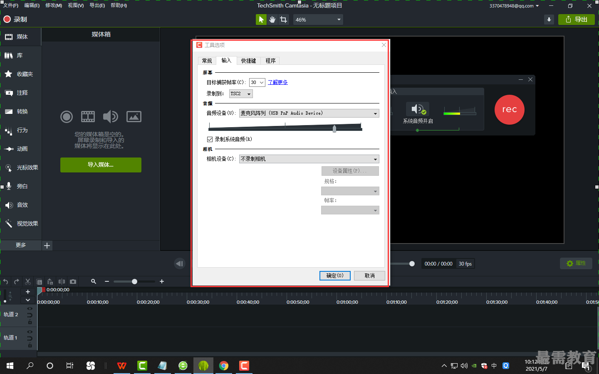The width and height of the screenshot is (599, 374).
Task: Select the crop tool in top toolbar
Action: pyautogui.click(x=284, y=20)
